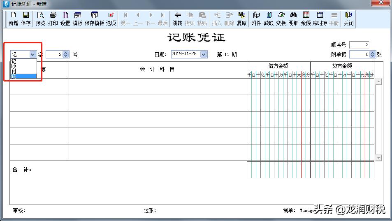Click the 制单 label

(x=290, y=210)
